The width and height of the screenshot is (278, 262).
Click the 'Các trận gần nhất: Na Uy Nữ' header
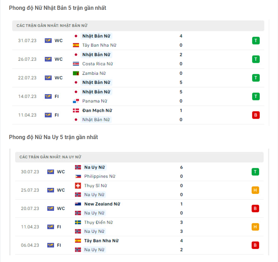pyautogui.click(x=50, y=157)
